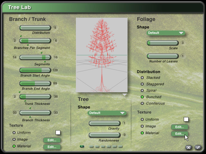Choose Material trunk texture
This screenshot has width=206, height=154.
(14, 146)
